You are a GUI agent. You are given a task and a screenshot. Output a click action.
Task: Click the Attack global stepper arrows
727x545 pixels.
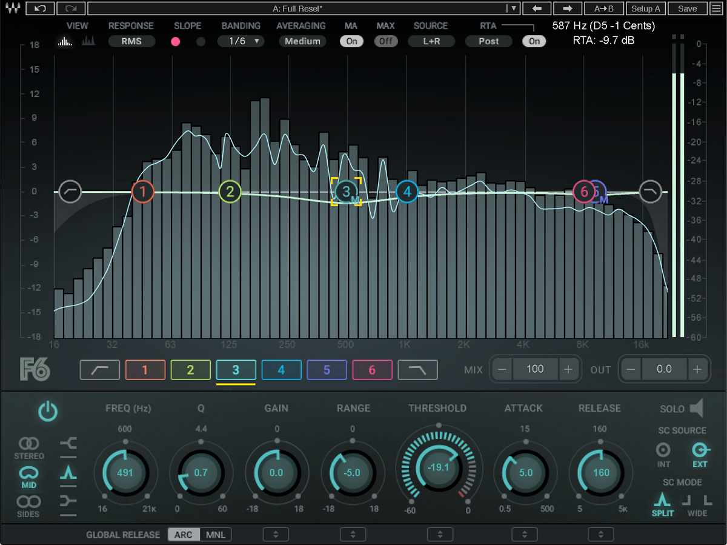524,535
